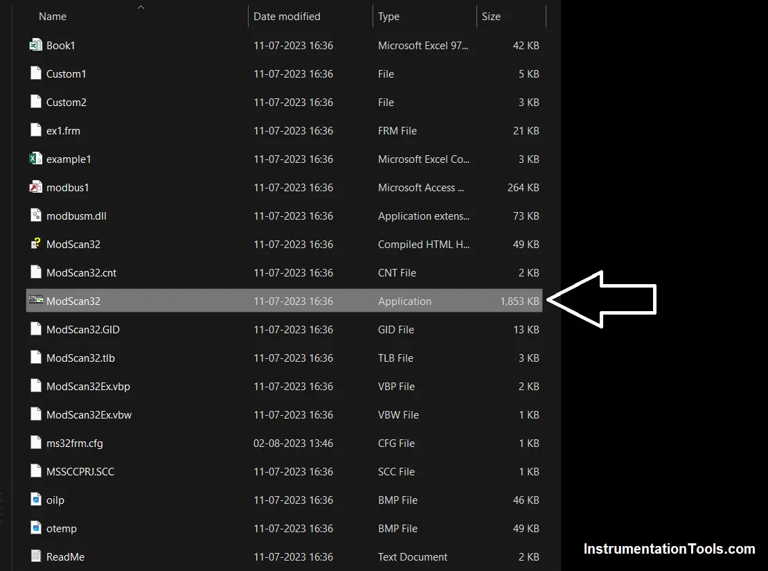Viewport: 768px width, 571px height.
Task: Click the SCC File type entry
Action: [x=396, y=472]
